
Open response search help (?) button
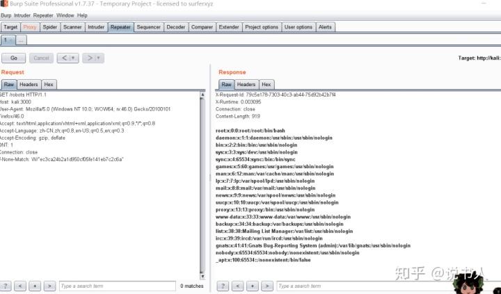click(x=223, y=286)
